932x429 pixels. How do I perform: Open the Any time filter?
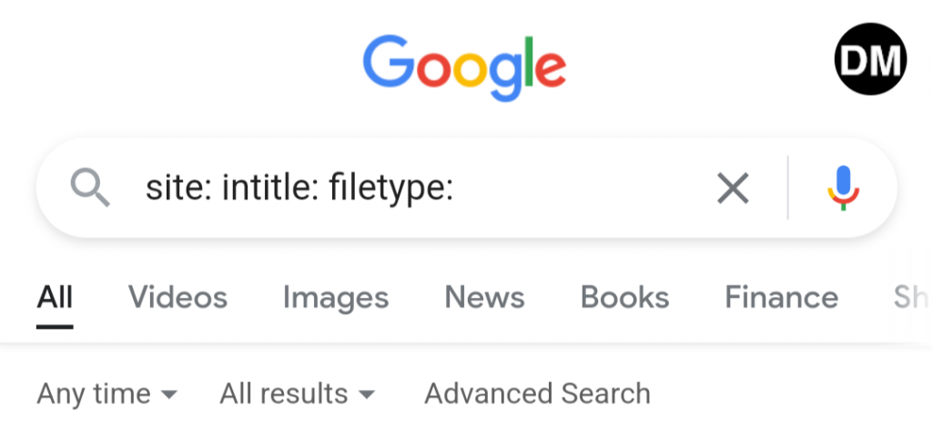point(94,393)
